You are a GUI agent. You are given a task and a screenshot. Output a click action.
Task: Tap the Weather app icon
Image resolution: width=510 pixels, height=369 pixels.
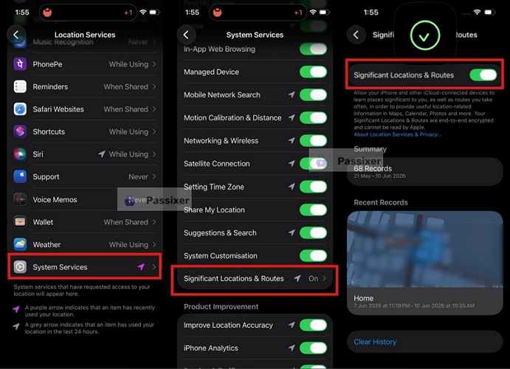tap(20, 244)
